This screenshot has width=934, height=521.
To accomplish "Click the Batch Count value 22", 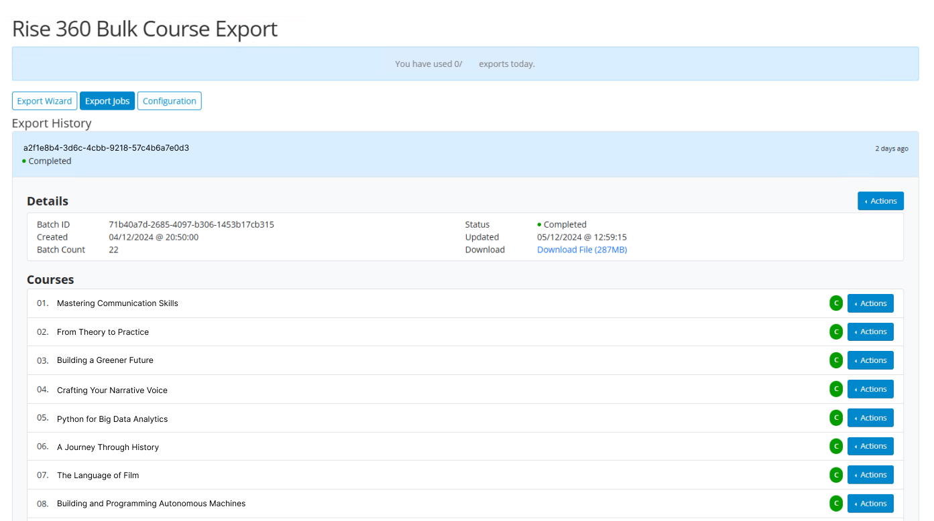I will click(x=114, y=250).
